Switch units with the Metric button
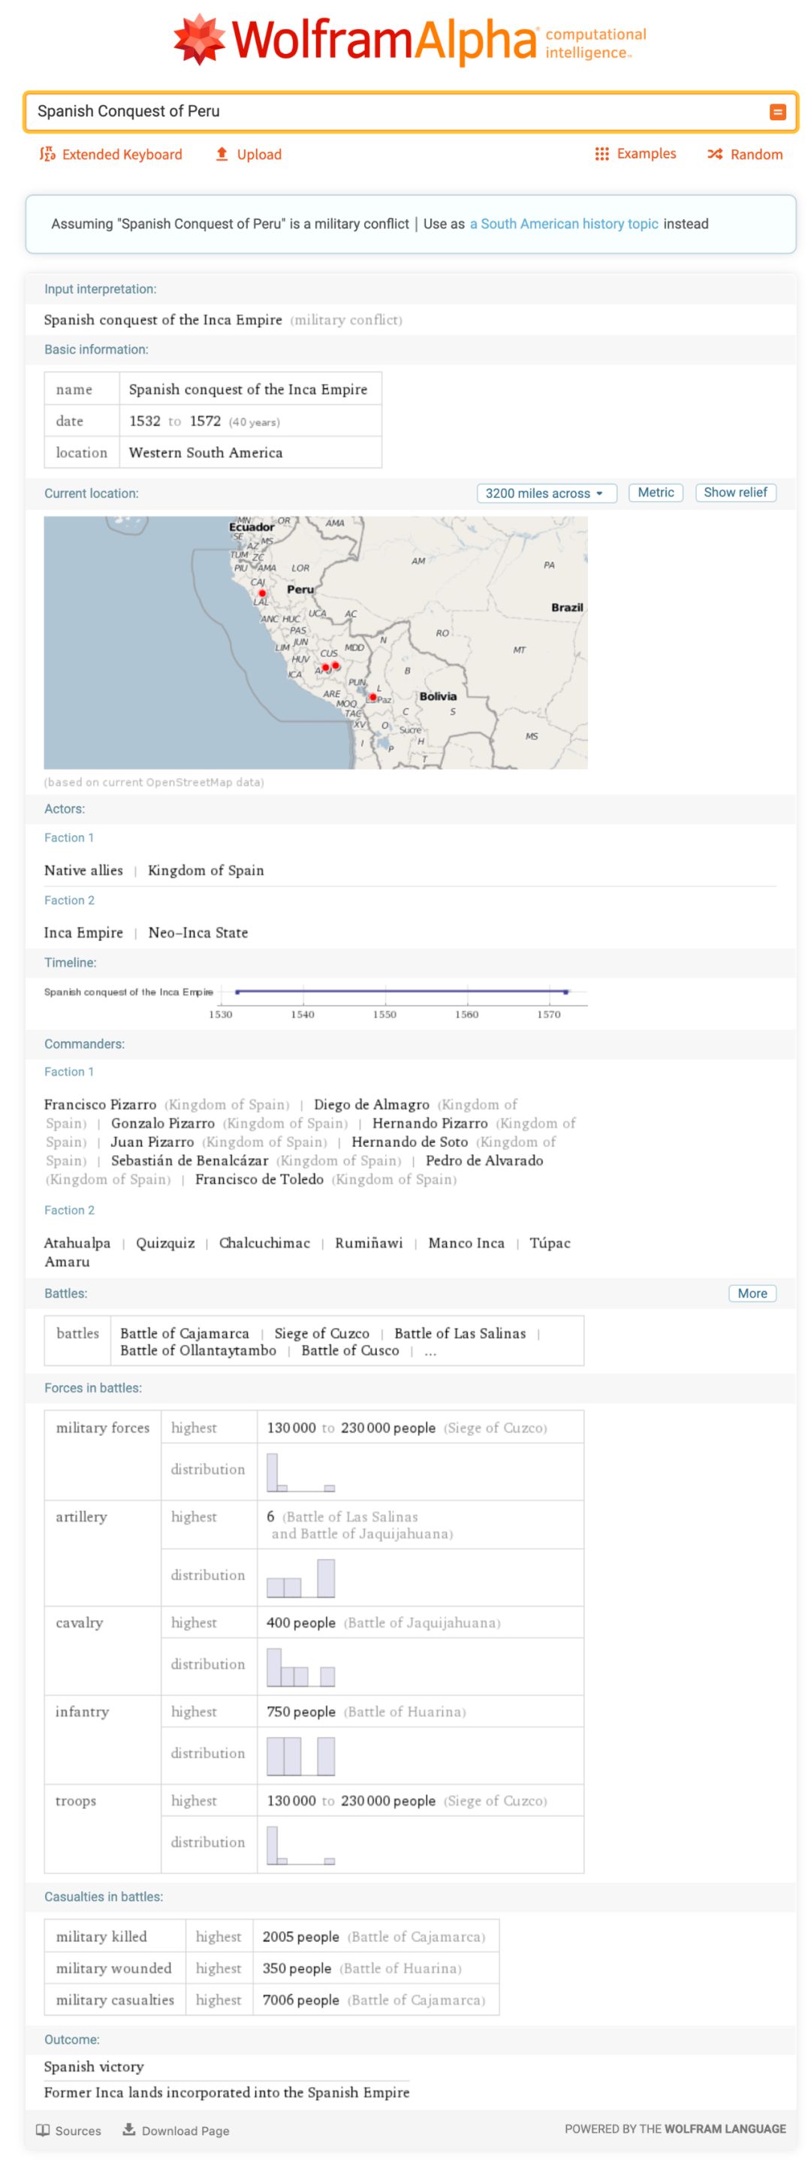Viewport: 811px width, 2160px height. tap(655, 492)
